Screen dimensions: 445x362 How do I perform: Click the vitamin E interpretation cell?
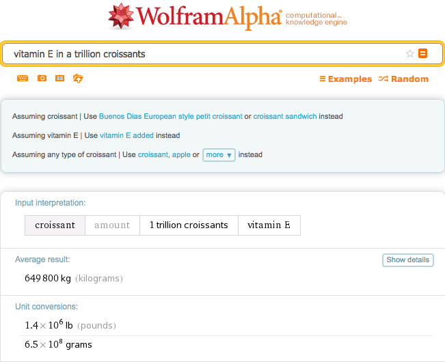[269, 225]
